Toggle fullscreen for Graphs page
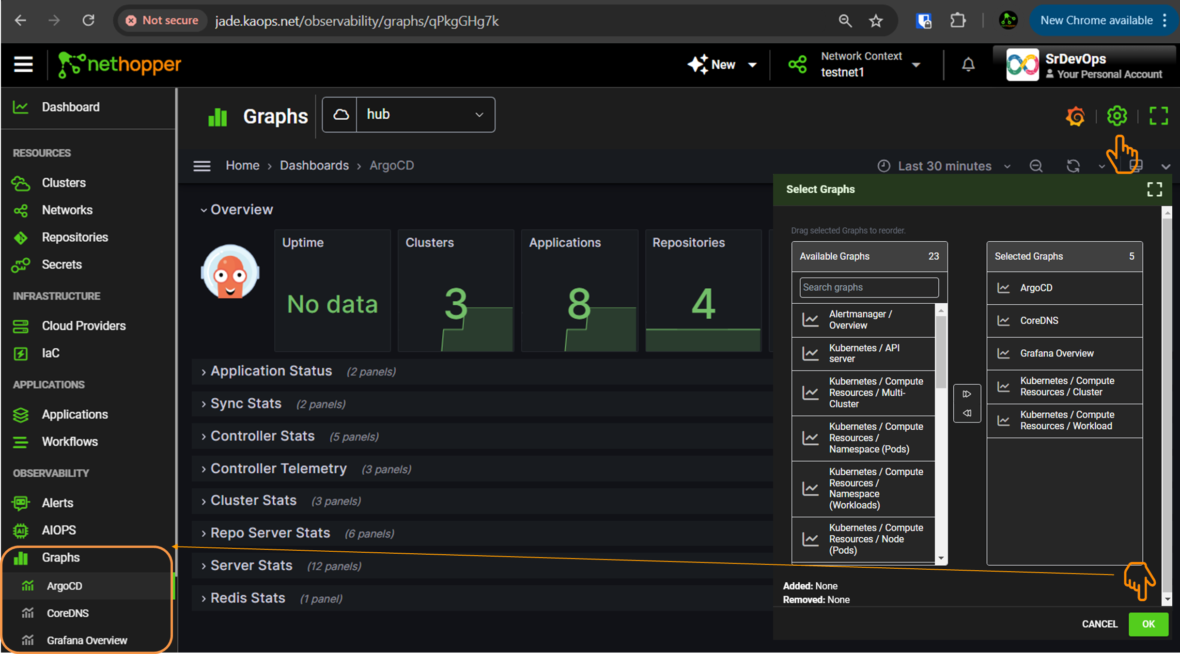The width and height of the screenshot is (1180, 654). click(x=1158, y=116)
